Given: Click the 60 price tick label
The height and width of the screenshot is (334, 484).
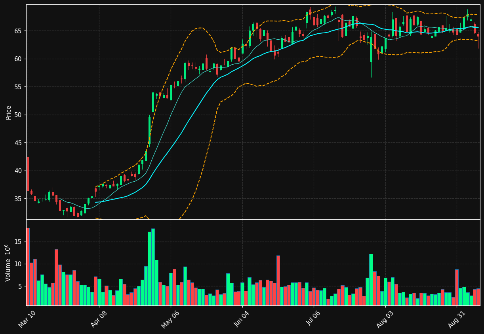Looking at the screenshot, I should (19, 59).
